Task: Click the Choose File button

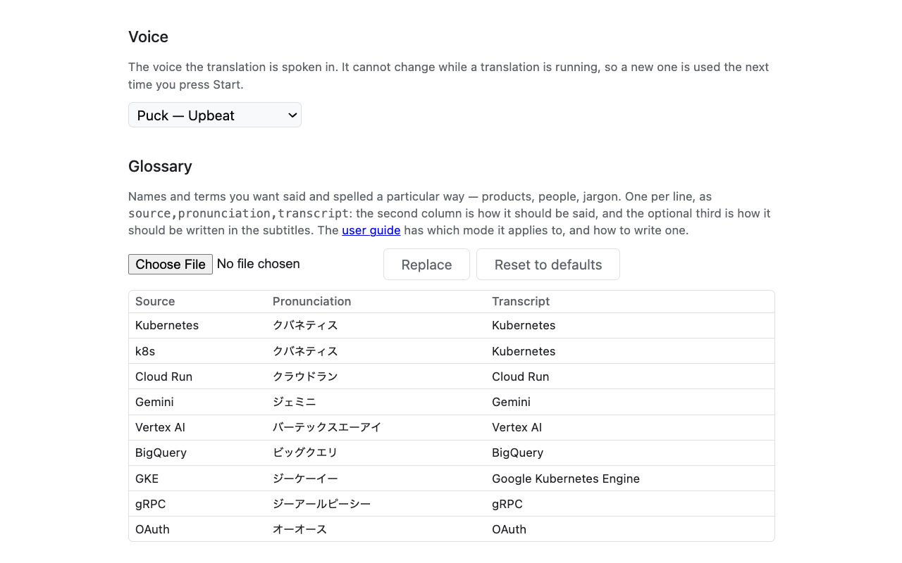Action: pyautogui.click(x=171, y=264)
